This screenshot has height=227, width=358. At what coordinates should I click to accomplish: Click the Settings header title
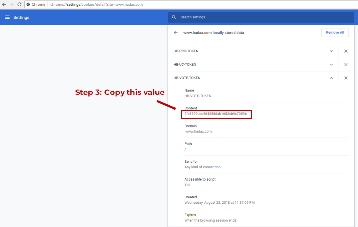point(21,17)
